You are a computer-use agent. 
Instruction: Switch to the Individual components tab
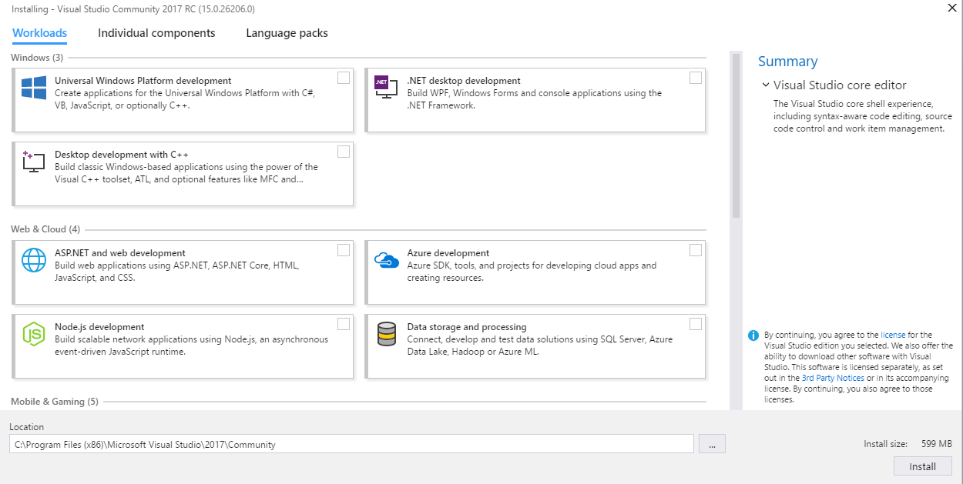(x=156, y=33)
